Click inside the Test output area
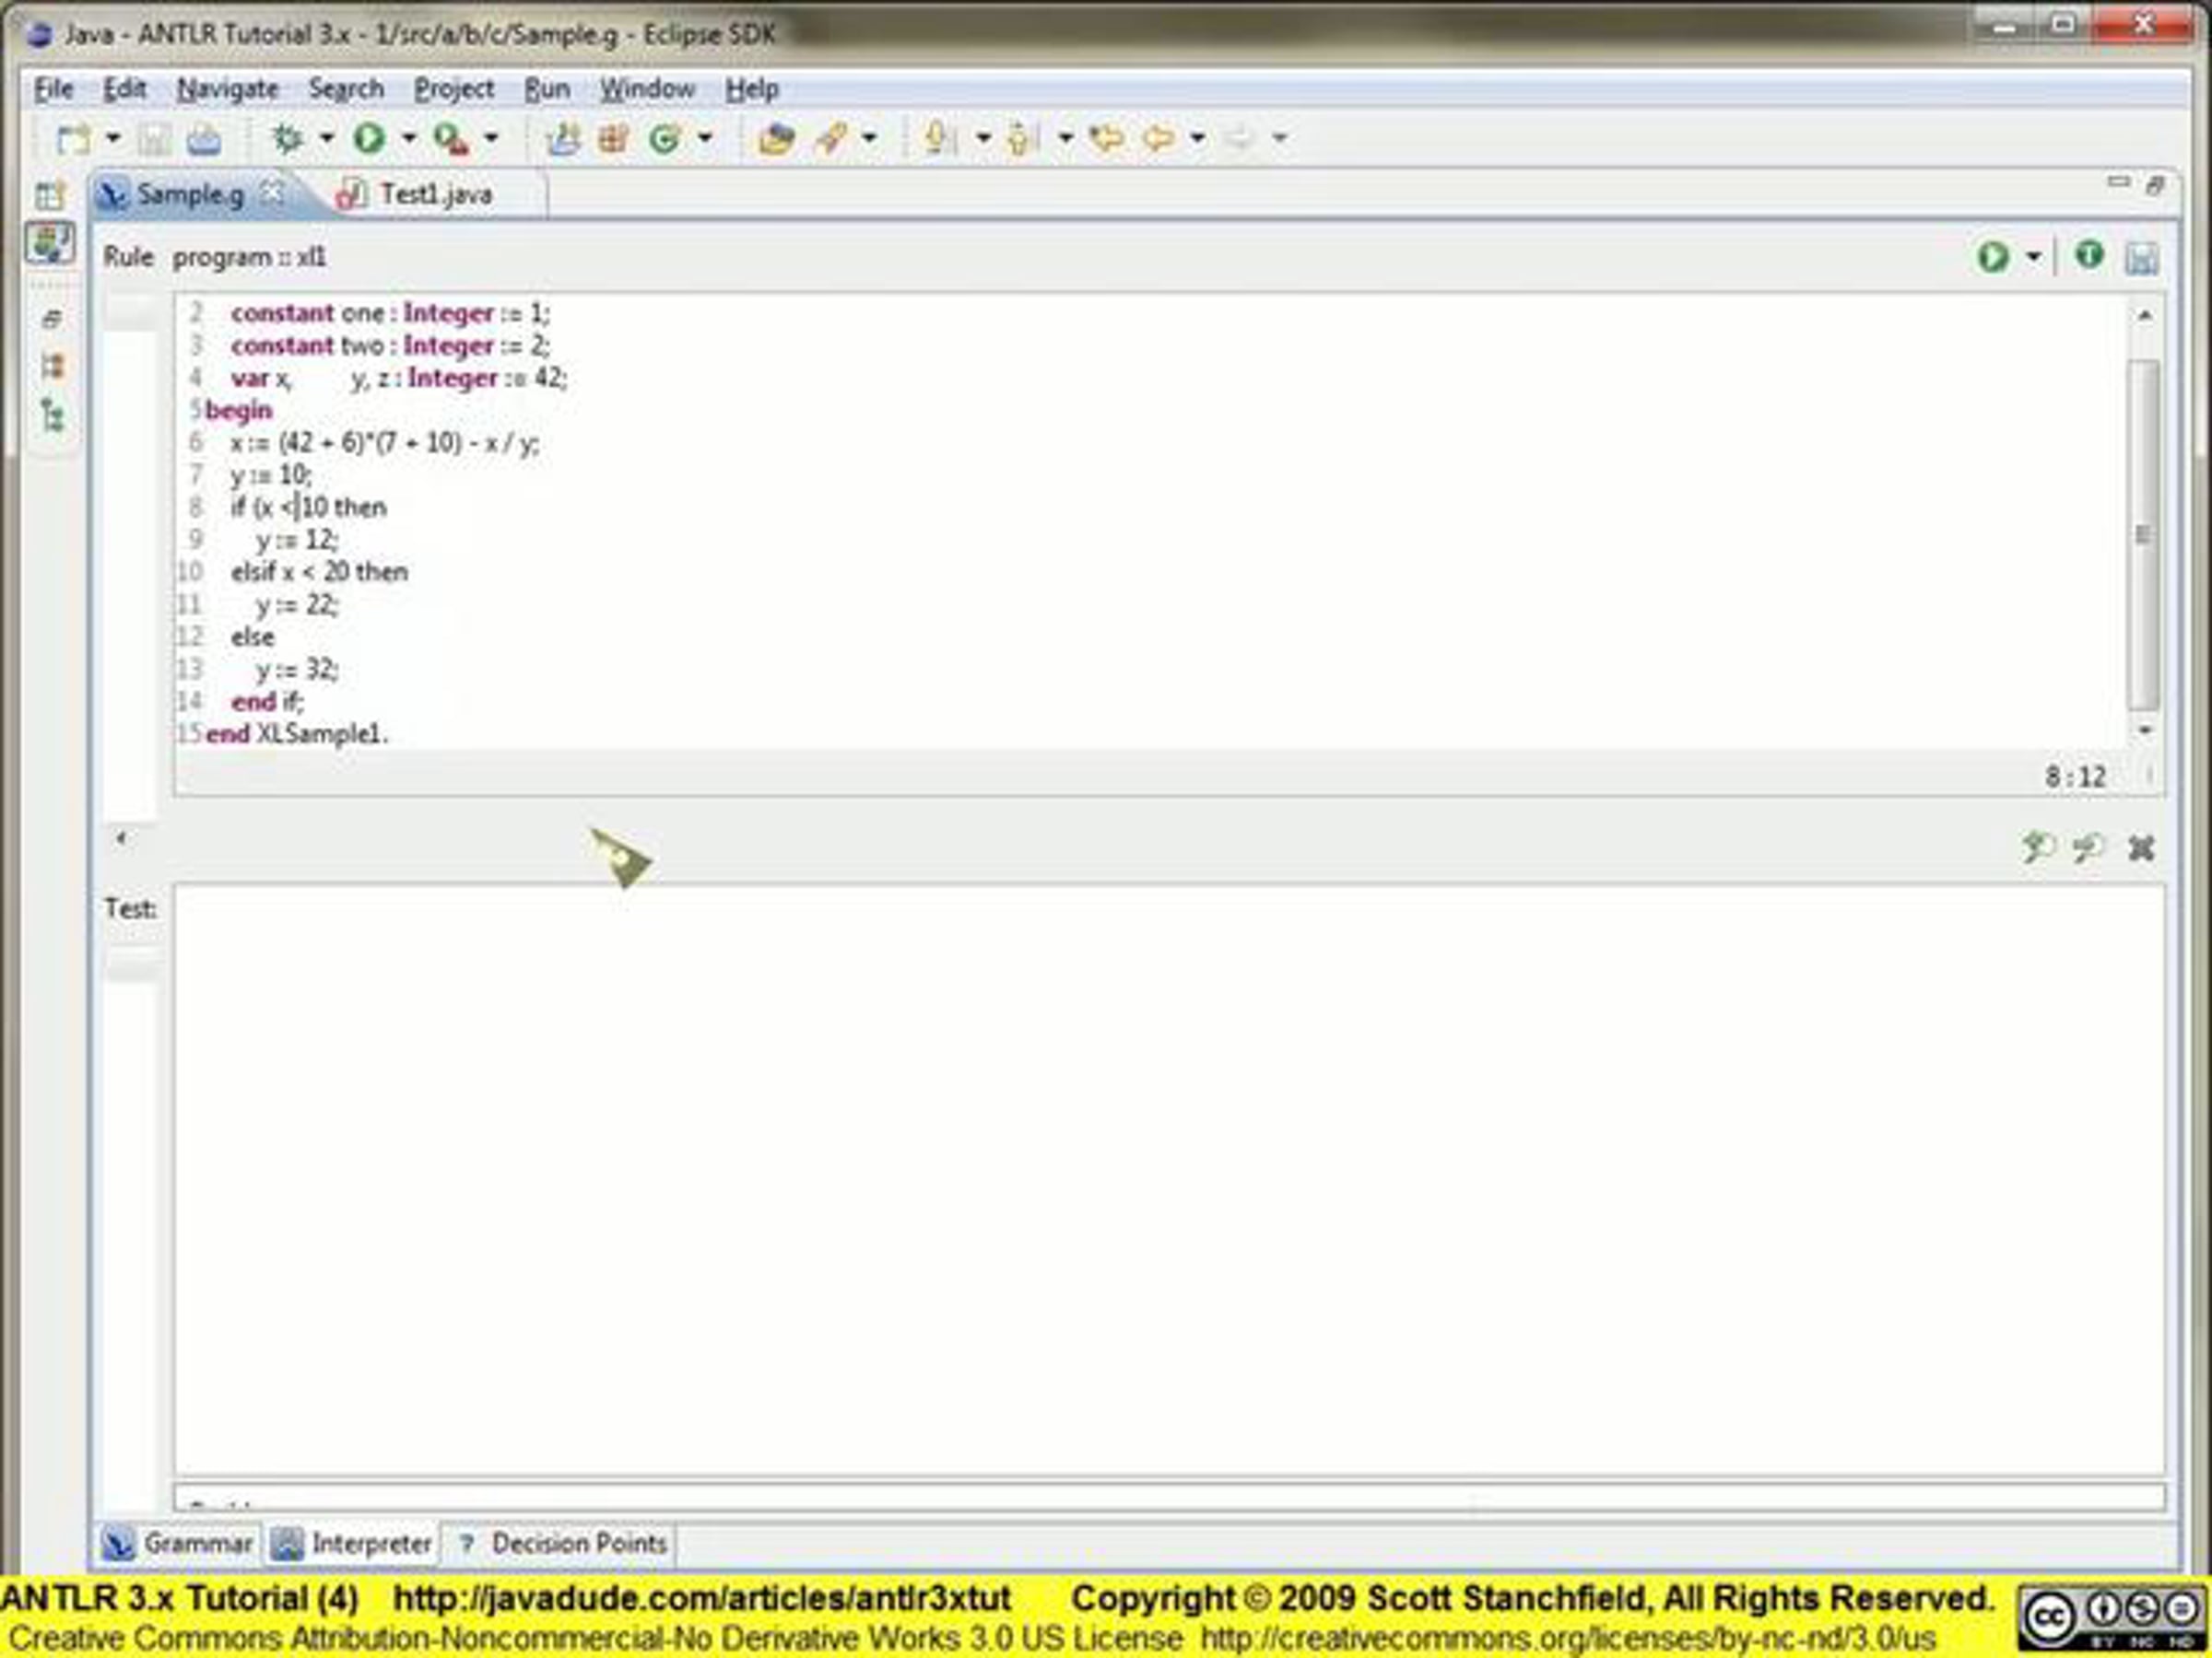The width and height of the screenshot is (2212, 1658). tap(1169, 1179)
